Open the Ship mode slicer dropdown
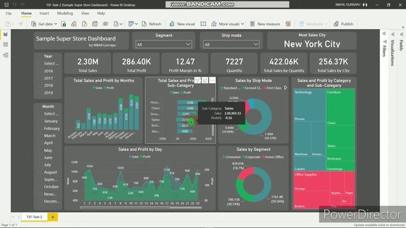 (x=256, y=44)
